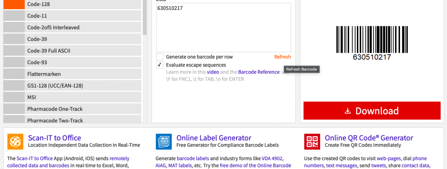Open the Online QR Code Generator icon
This screenshot has width=447, height=169.
[312, 142]
